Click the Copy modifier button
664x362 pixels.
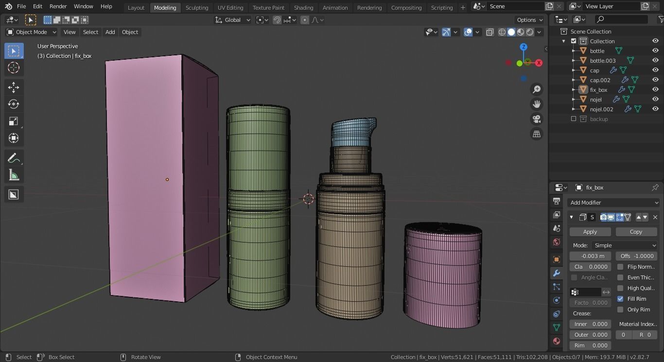(636, 232)
